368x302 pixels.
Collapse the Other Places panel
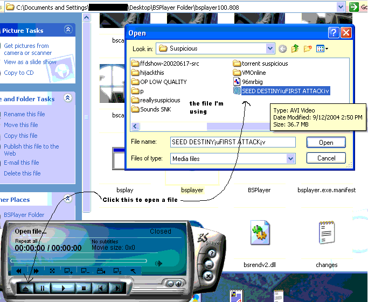67,199
